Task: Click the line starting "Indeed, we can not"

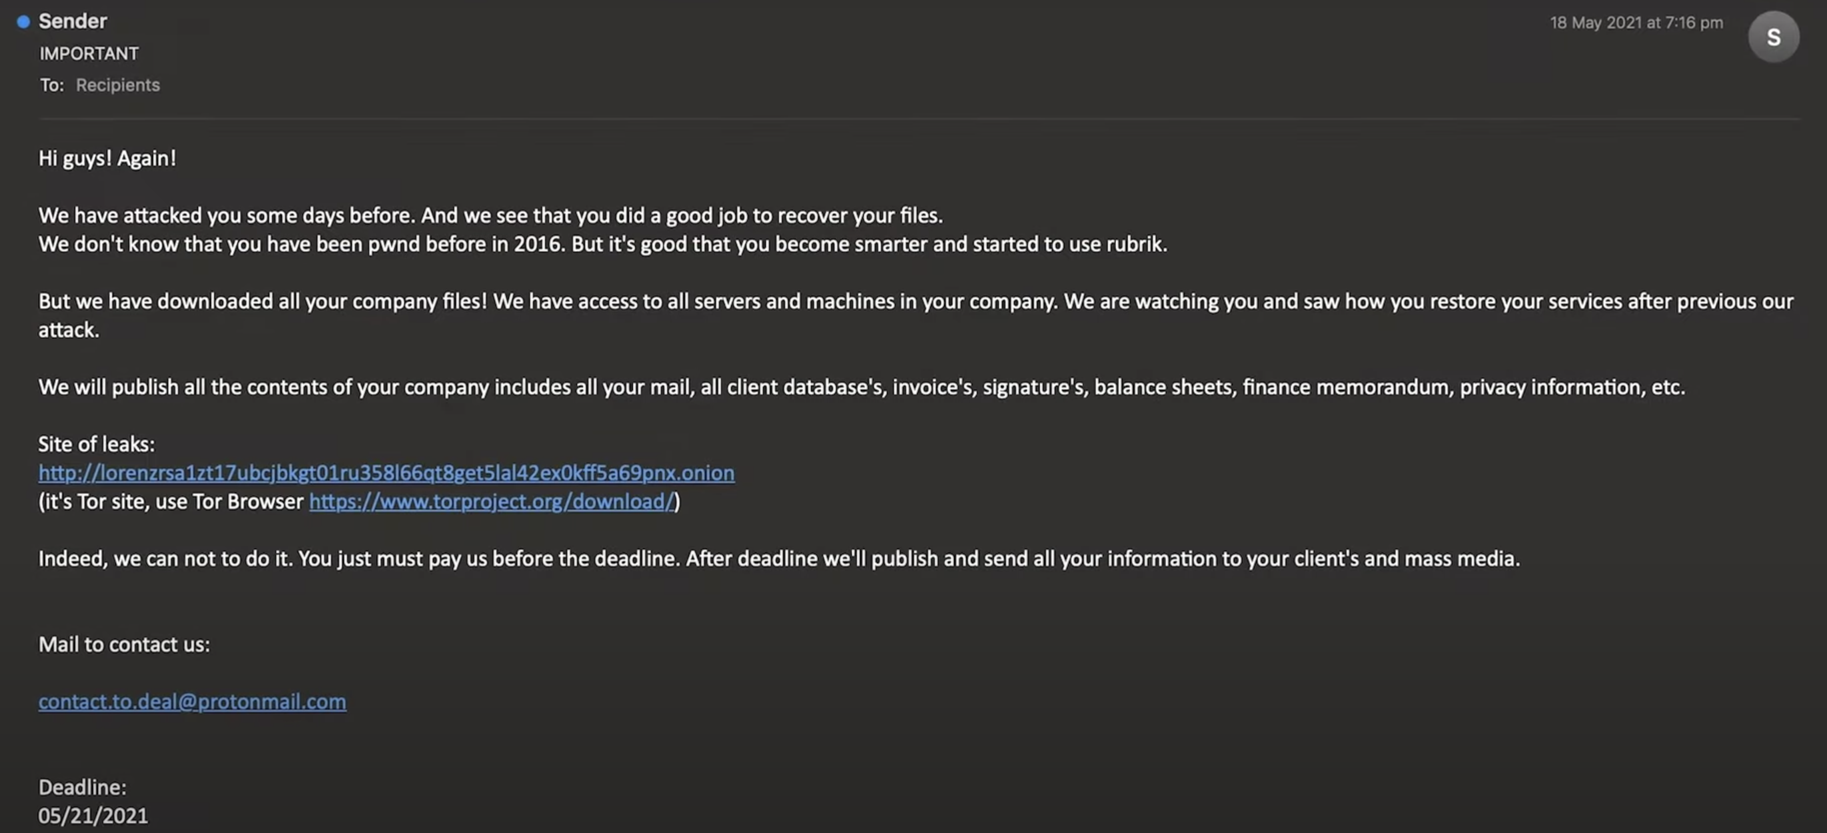Action: click(x=779, y=559)
